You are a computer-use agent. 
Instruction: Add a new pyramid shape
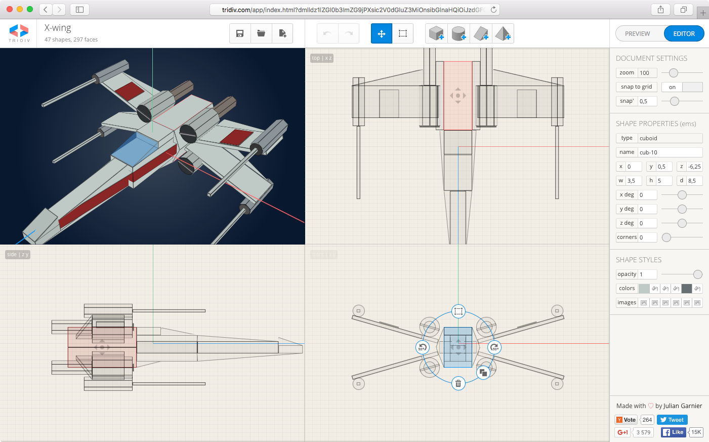pos(503,33)
